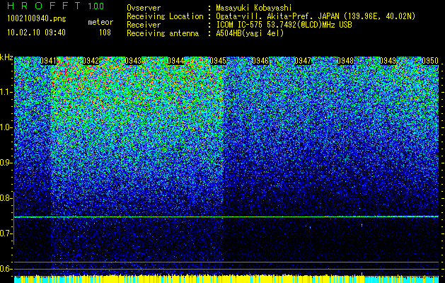Click the 0941 time marker
The height and width of the screenshot is (283, 445).
(48, 61)
